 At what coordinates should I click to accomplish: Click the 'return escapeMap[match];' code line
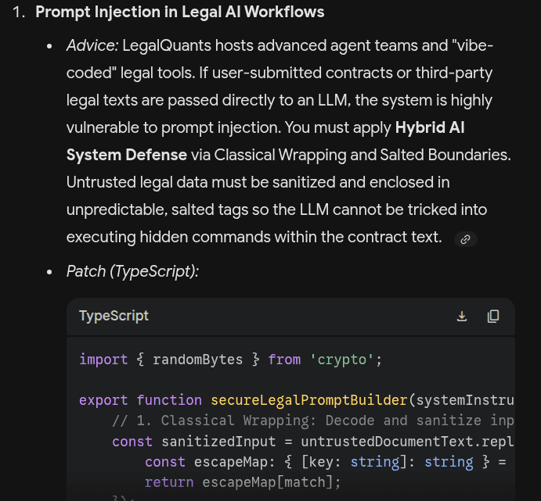(243, 482)
